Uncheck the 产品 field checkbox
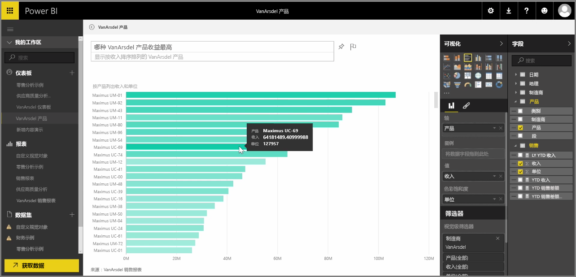Image resolution: width=576 pixels, height=277 pixels. click(520, 128)
